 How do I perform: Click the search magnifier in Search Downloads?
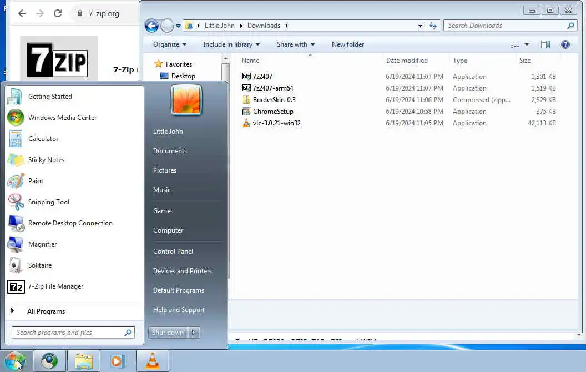point(570,26)
